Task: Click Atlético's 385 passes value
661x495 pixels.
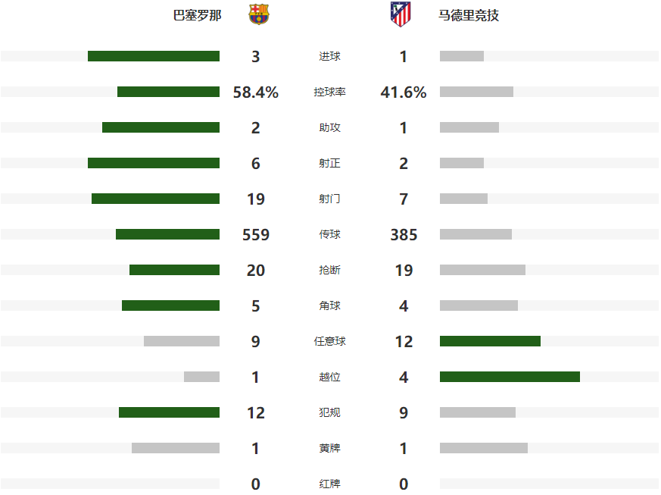Action: [x=404, y=234]
